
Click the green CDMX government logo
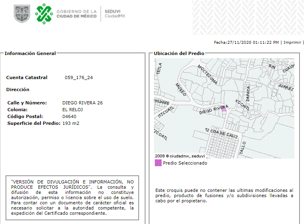point(44,14)
